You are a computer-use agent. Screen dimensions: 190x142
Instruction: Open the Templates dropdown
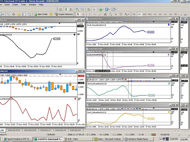tap(114, 9)
